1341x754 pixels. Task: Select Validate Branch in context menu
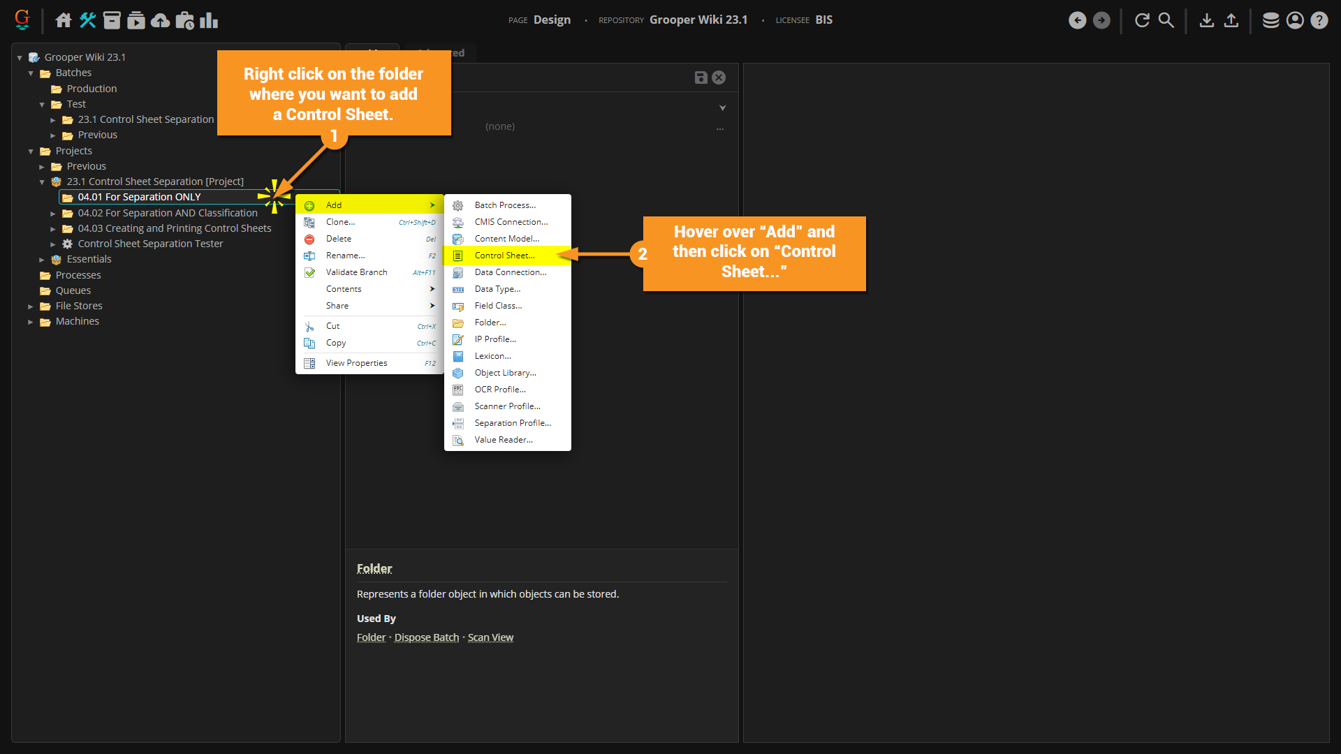[x=356, y=272]
